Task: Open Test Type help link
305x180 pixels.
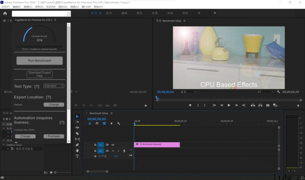Action: point(37,87)
